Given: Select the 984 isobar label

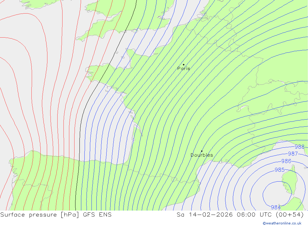Looking at the screenshot, I should pos(276,207).
